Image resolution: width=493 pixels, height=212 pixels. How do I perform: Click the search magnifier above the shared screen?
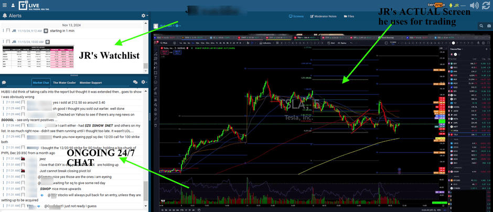481,26
